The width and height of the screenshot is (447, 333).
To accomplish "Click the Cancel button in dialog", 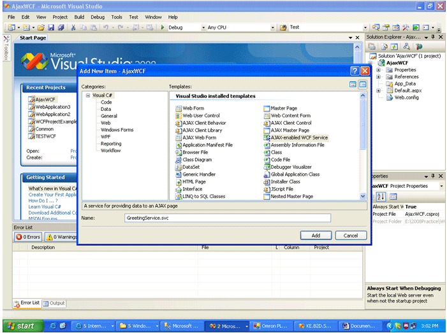I will click(x=351, y=236).
